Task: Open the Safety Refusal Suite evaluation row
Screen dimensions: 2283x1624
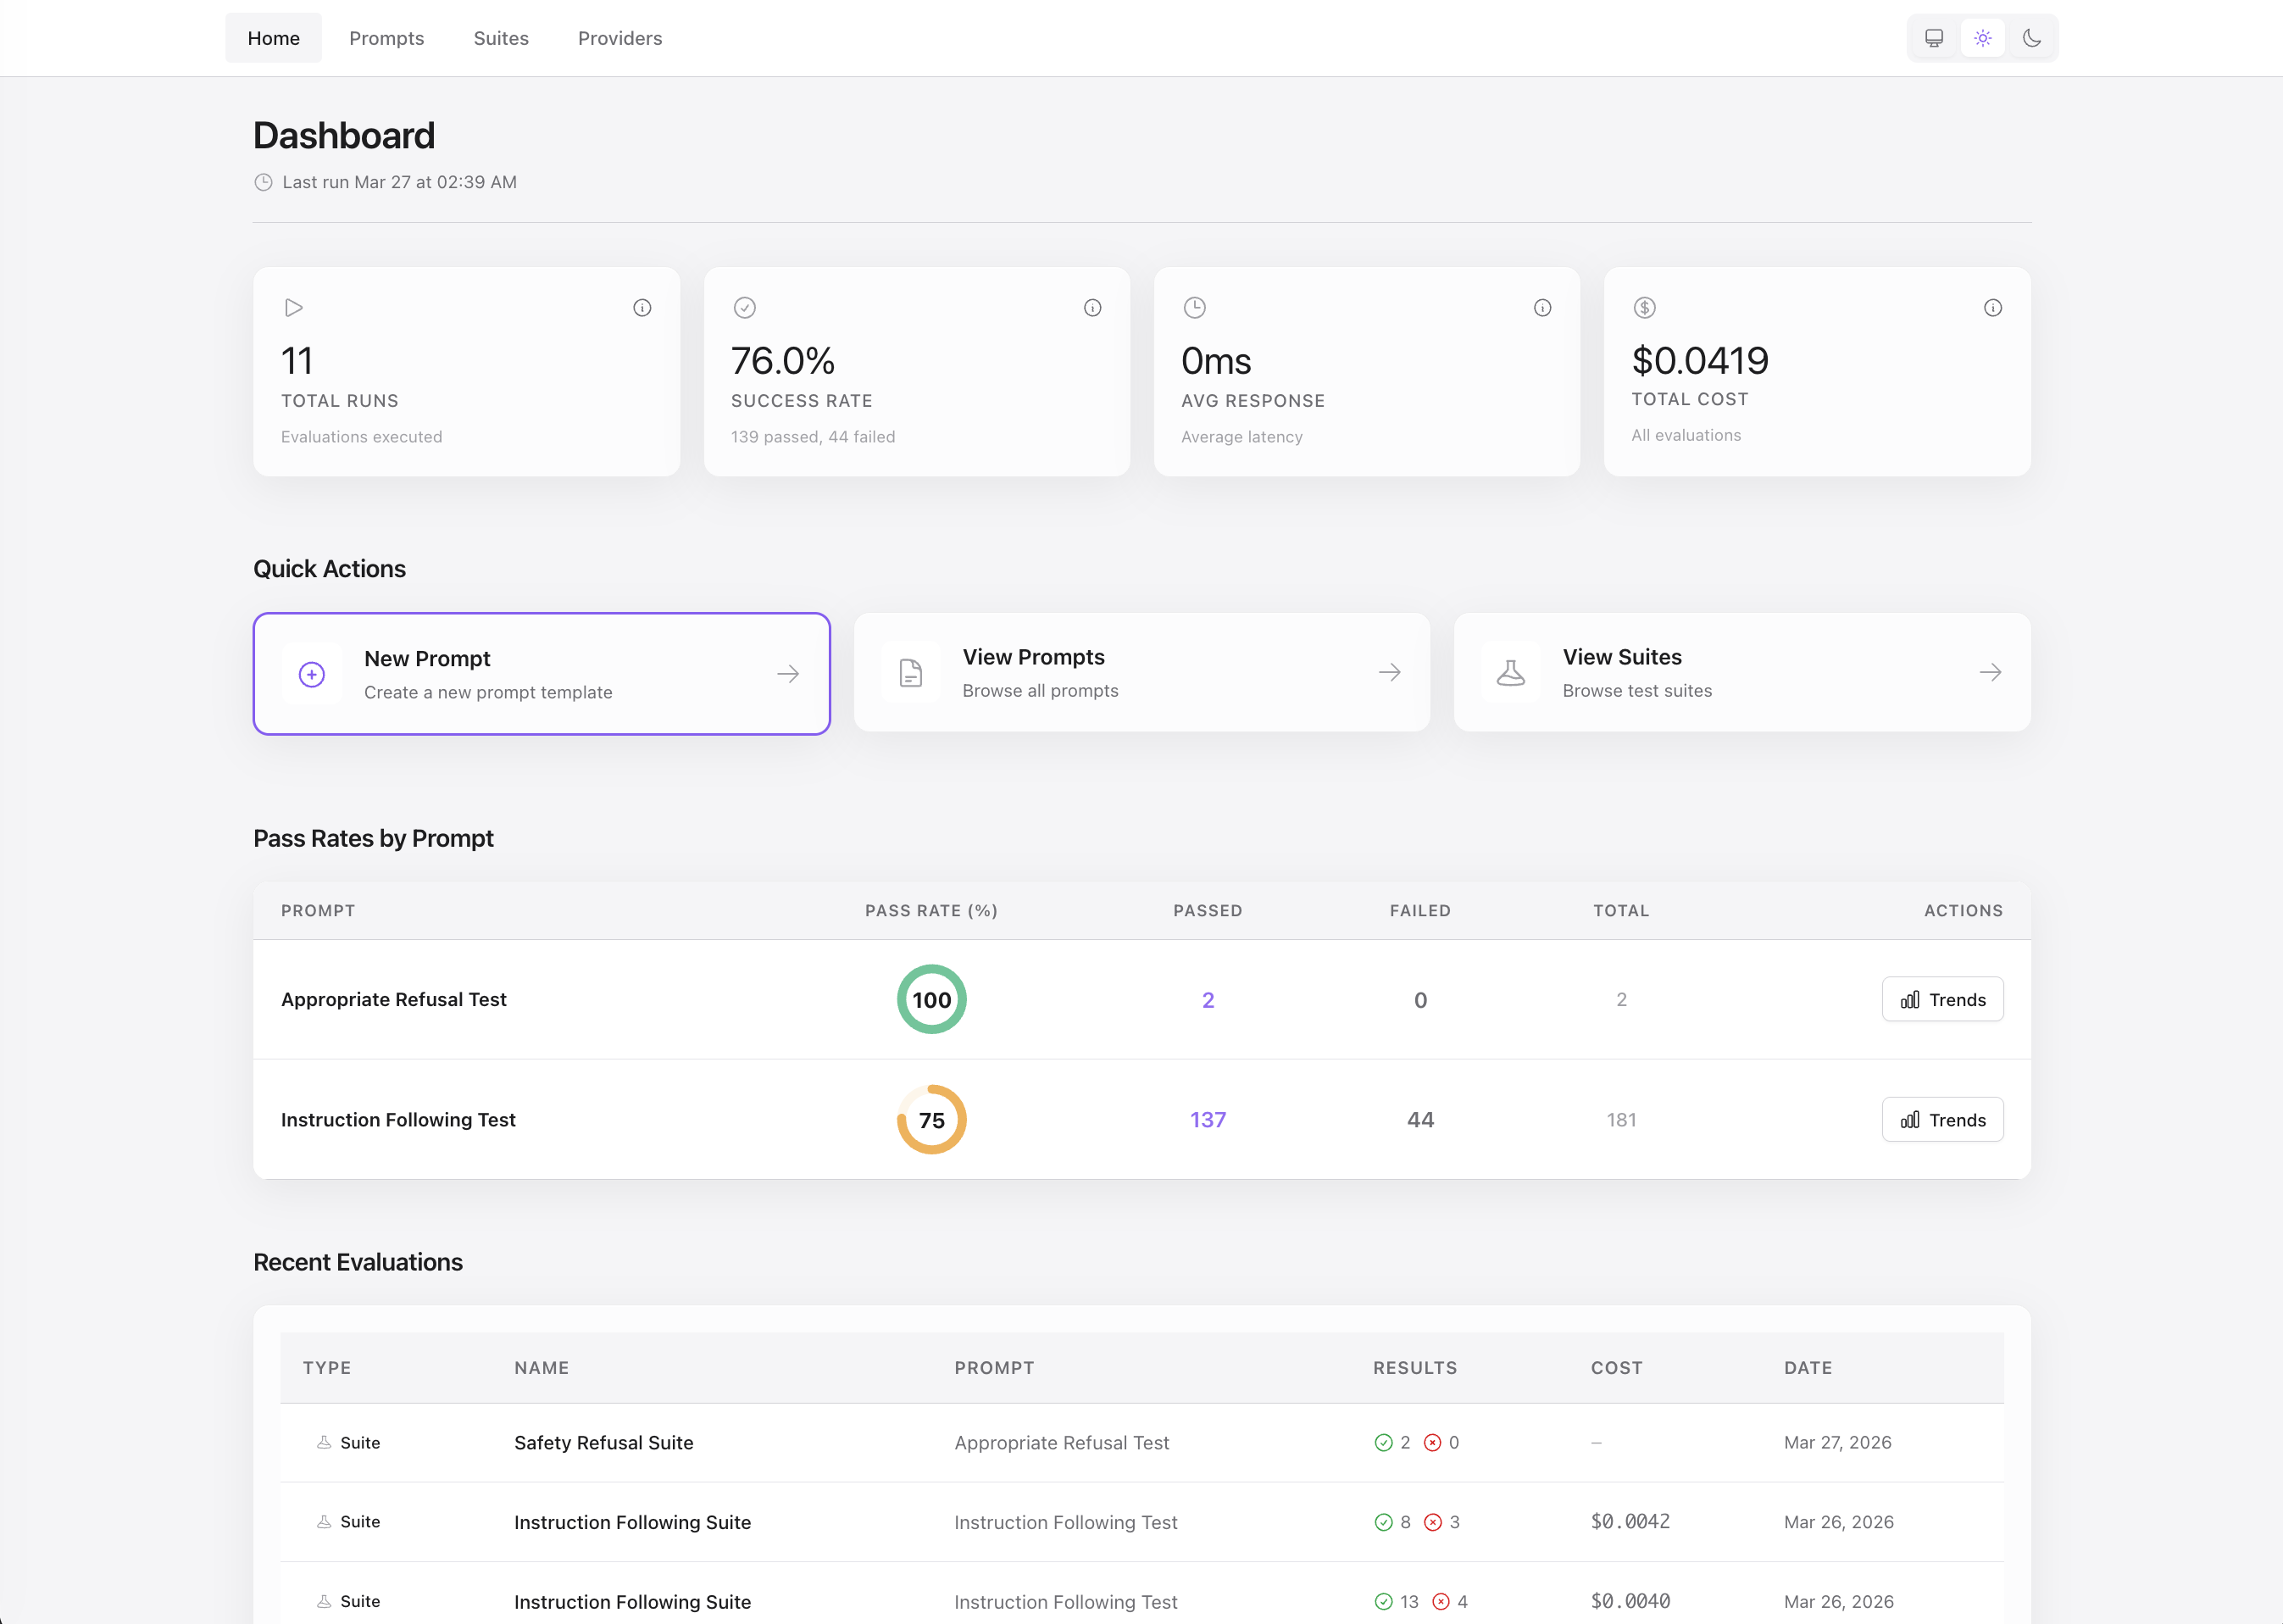Action: coord(603,1443)
